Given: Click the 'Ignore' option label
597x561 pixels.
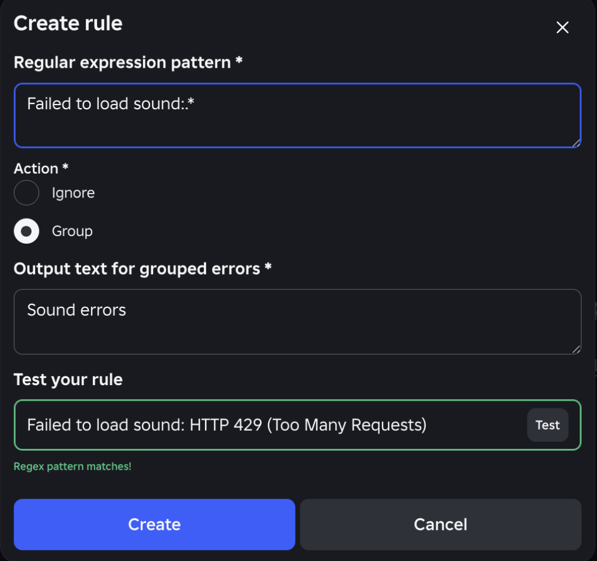Looking at the screenshot, I should pyautogui.click(x=73, y=193).
